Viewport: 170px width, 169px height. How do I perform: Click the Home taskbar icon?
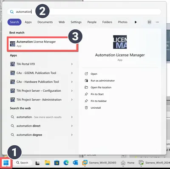tap(127, 163)
